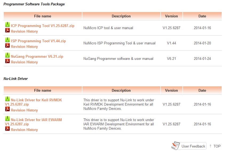Click PDF icon under NuGang Programmer
Screen dimensions: 227x151
(7, 61)
